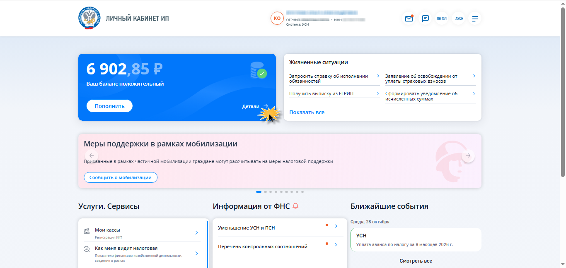The image size is (566, 268).
Task: Expand Уменьшение УСН и ПСН chevron
Action: (x=336, y=226)
